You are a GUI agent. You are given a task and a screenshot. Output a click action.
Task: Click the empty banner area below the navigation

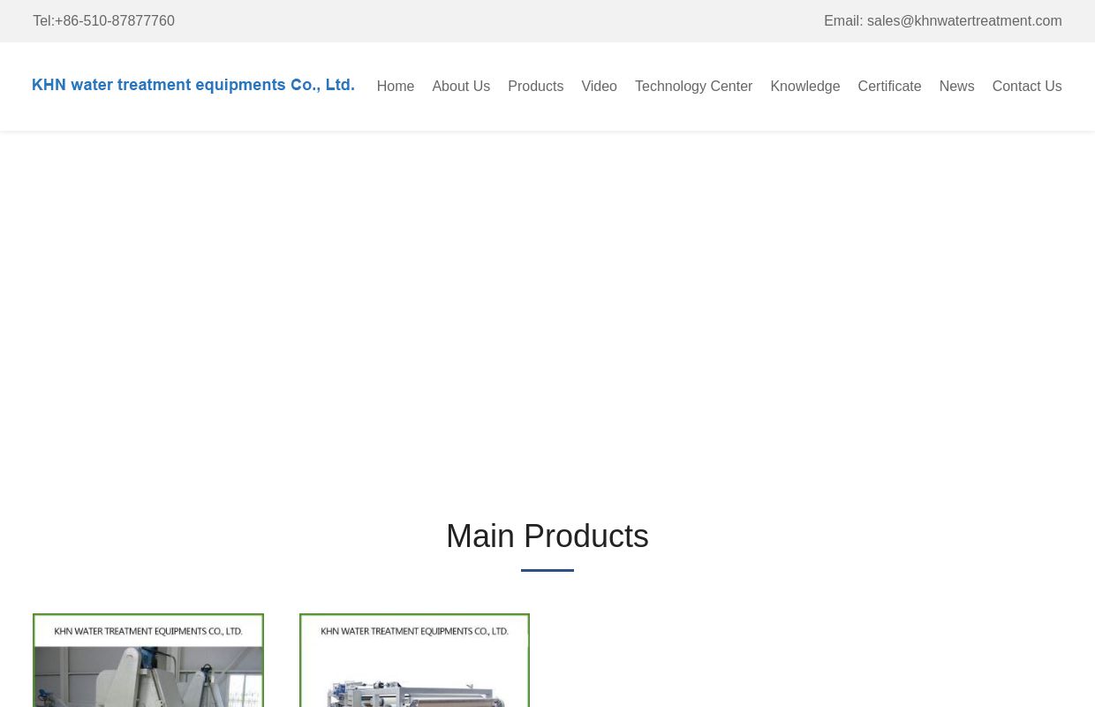pos(547,309)
